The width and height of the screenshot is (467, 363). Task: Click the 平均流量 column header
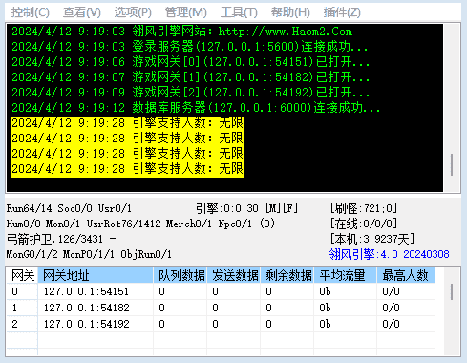346,275
